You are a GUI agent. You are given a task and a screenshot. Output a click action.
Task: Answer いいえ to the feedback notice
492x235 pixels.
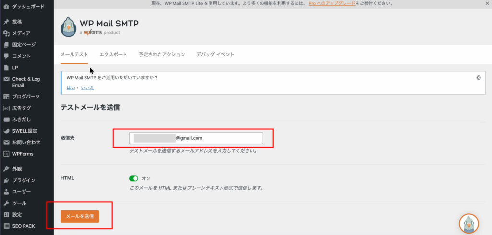[87, 88]
